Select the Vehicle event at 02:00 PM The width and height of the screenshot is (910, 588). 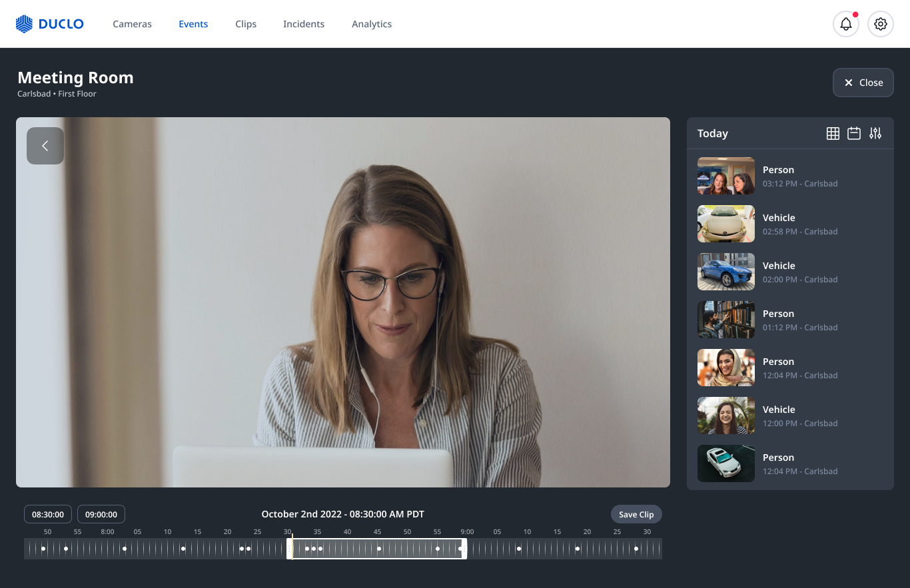(790, 272)
